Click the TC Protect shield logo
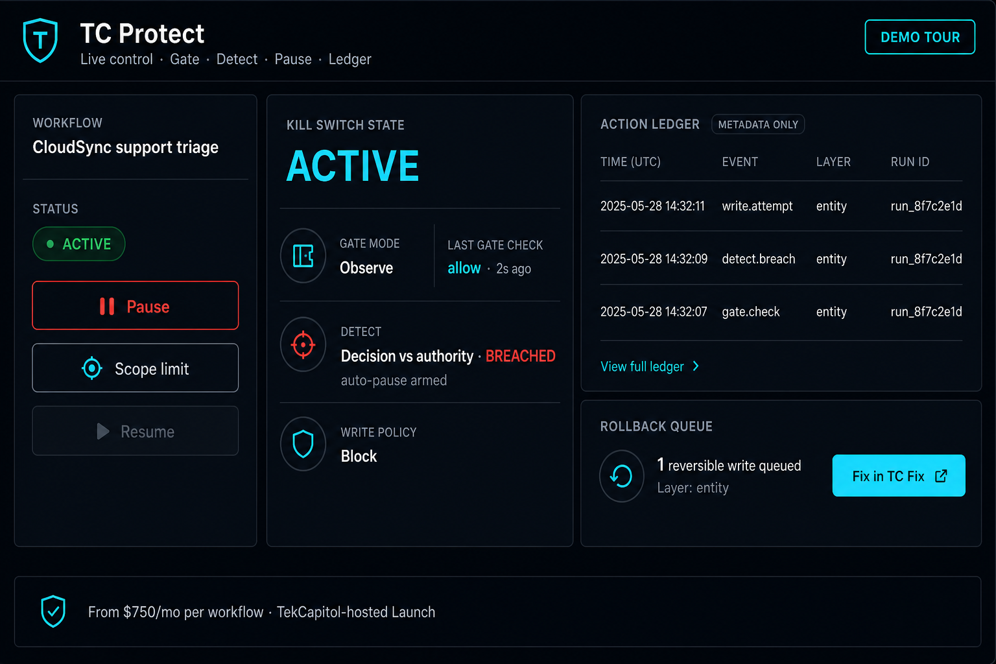This screenshot has height=664, width=996. point(40,40)
